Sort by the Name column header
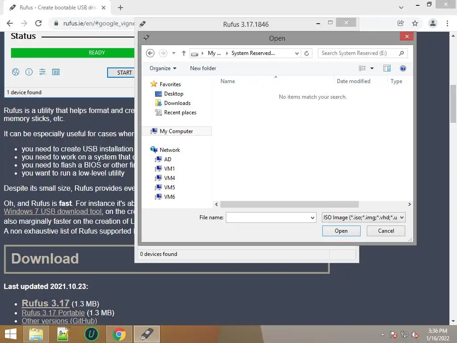Screen dimensions: 457x343 pyautogui.click(x=228, y=81)
